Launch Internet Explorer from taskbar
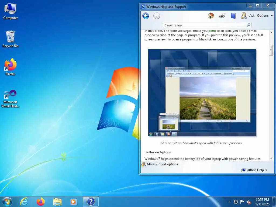The image size is (276, 207). 24,202
